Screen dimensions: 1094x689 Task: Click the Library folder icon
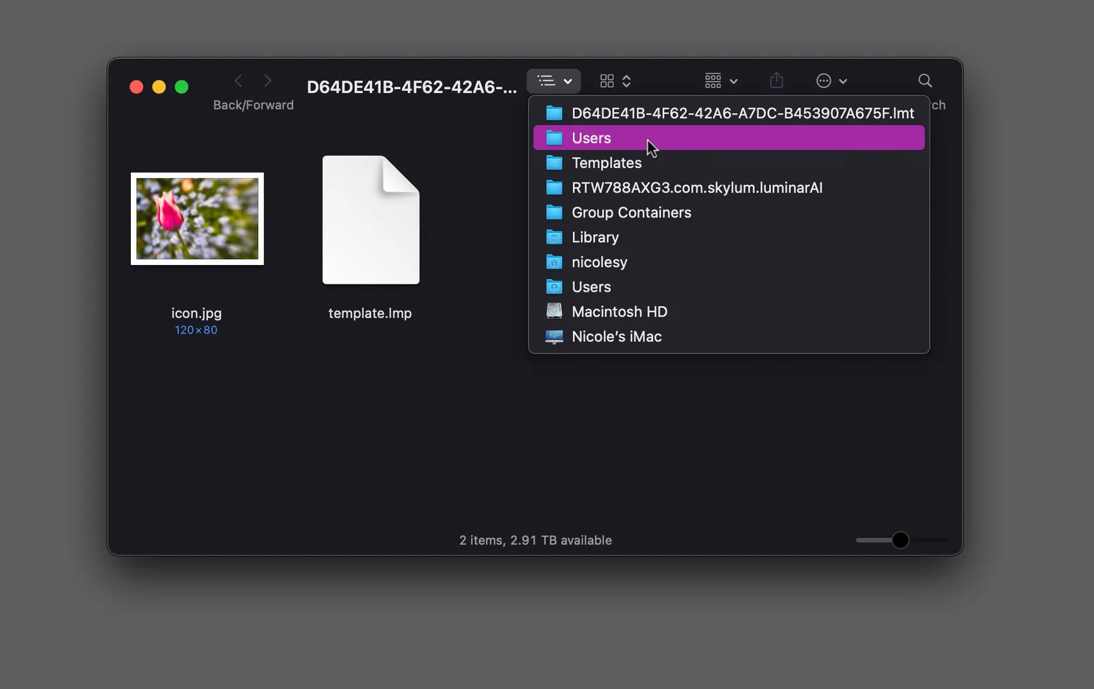coord(554,237)
